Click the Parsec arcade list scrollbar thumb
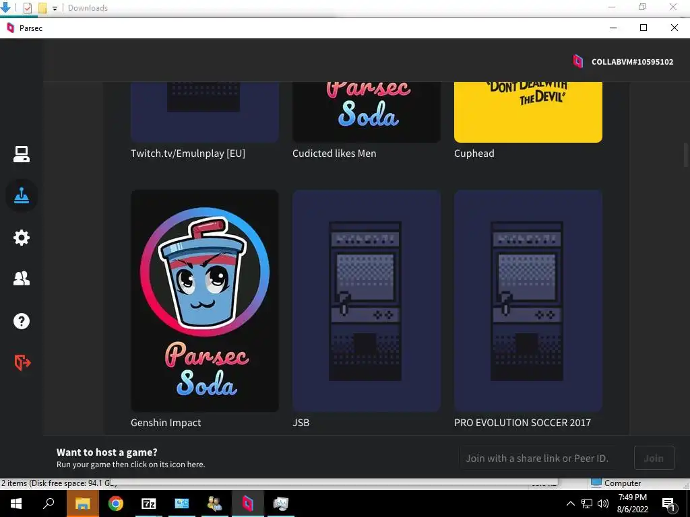The width and height of the screenshot is (690, 517). coord(685,155)
